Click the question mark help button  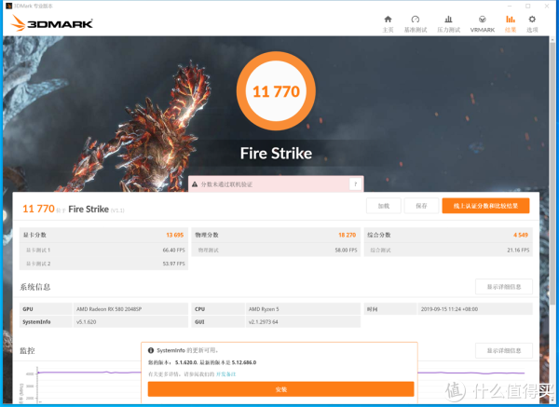[356, 183]
